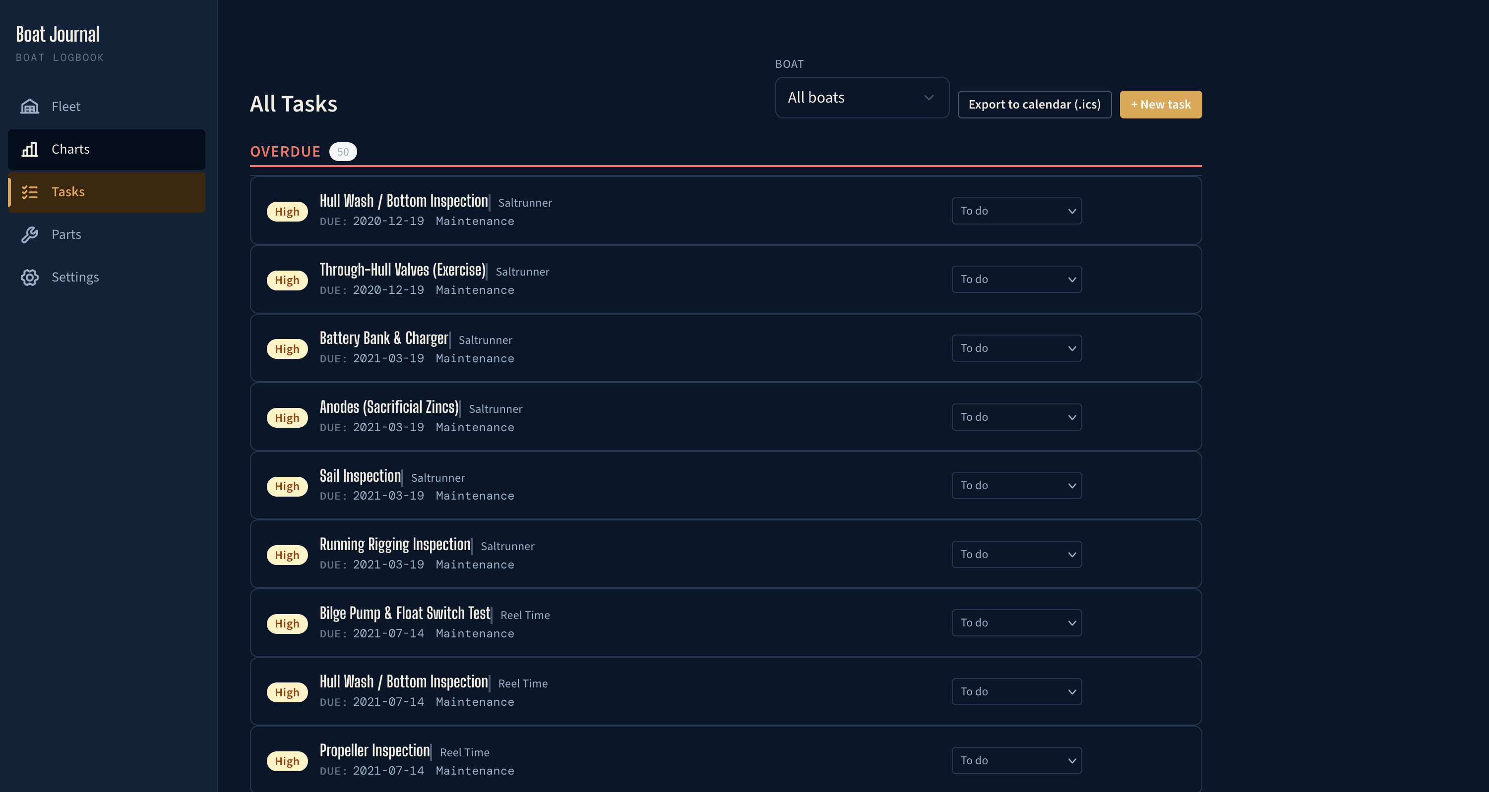Open Parts from sidebar

point(106,234)
